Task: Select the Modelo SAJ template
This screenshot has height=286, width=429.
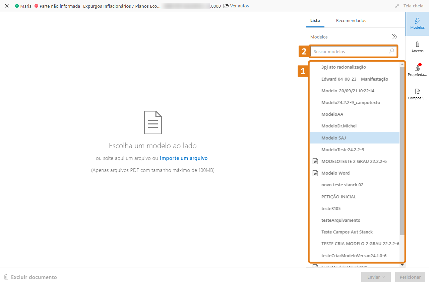Action: tap(333, 138)
